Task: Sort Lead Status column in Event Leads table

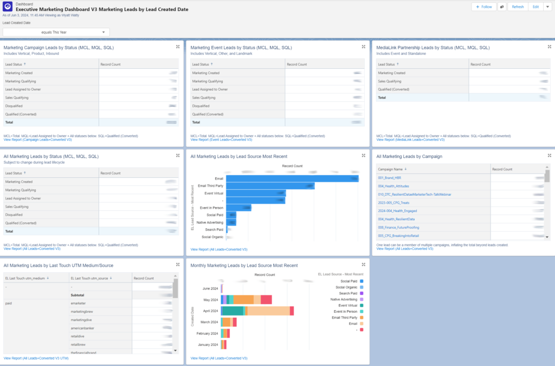Action: tap(212, 64)
